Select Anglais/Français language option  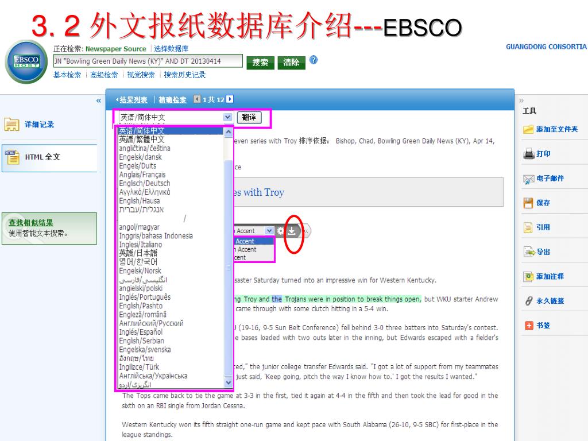coord(142,175)
